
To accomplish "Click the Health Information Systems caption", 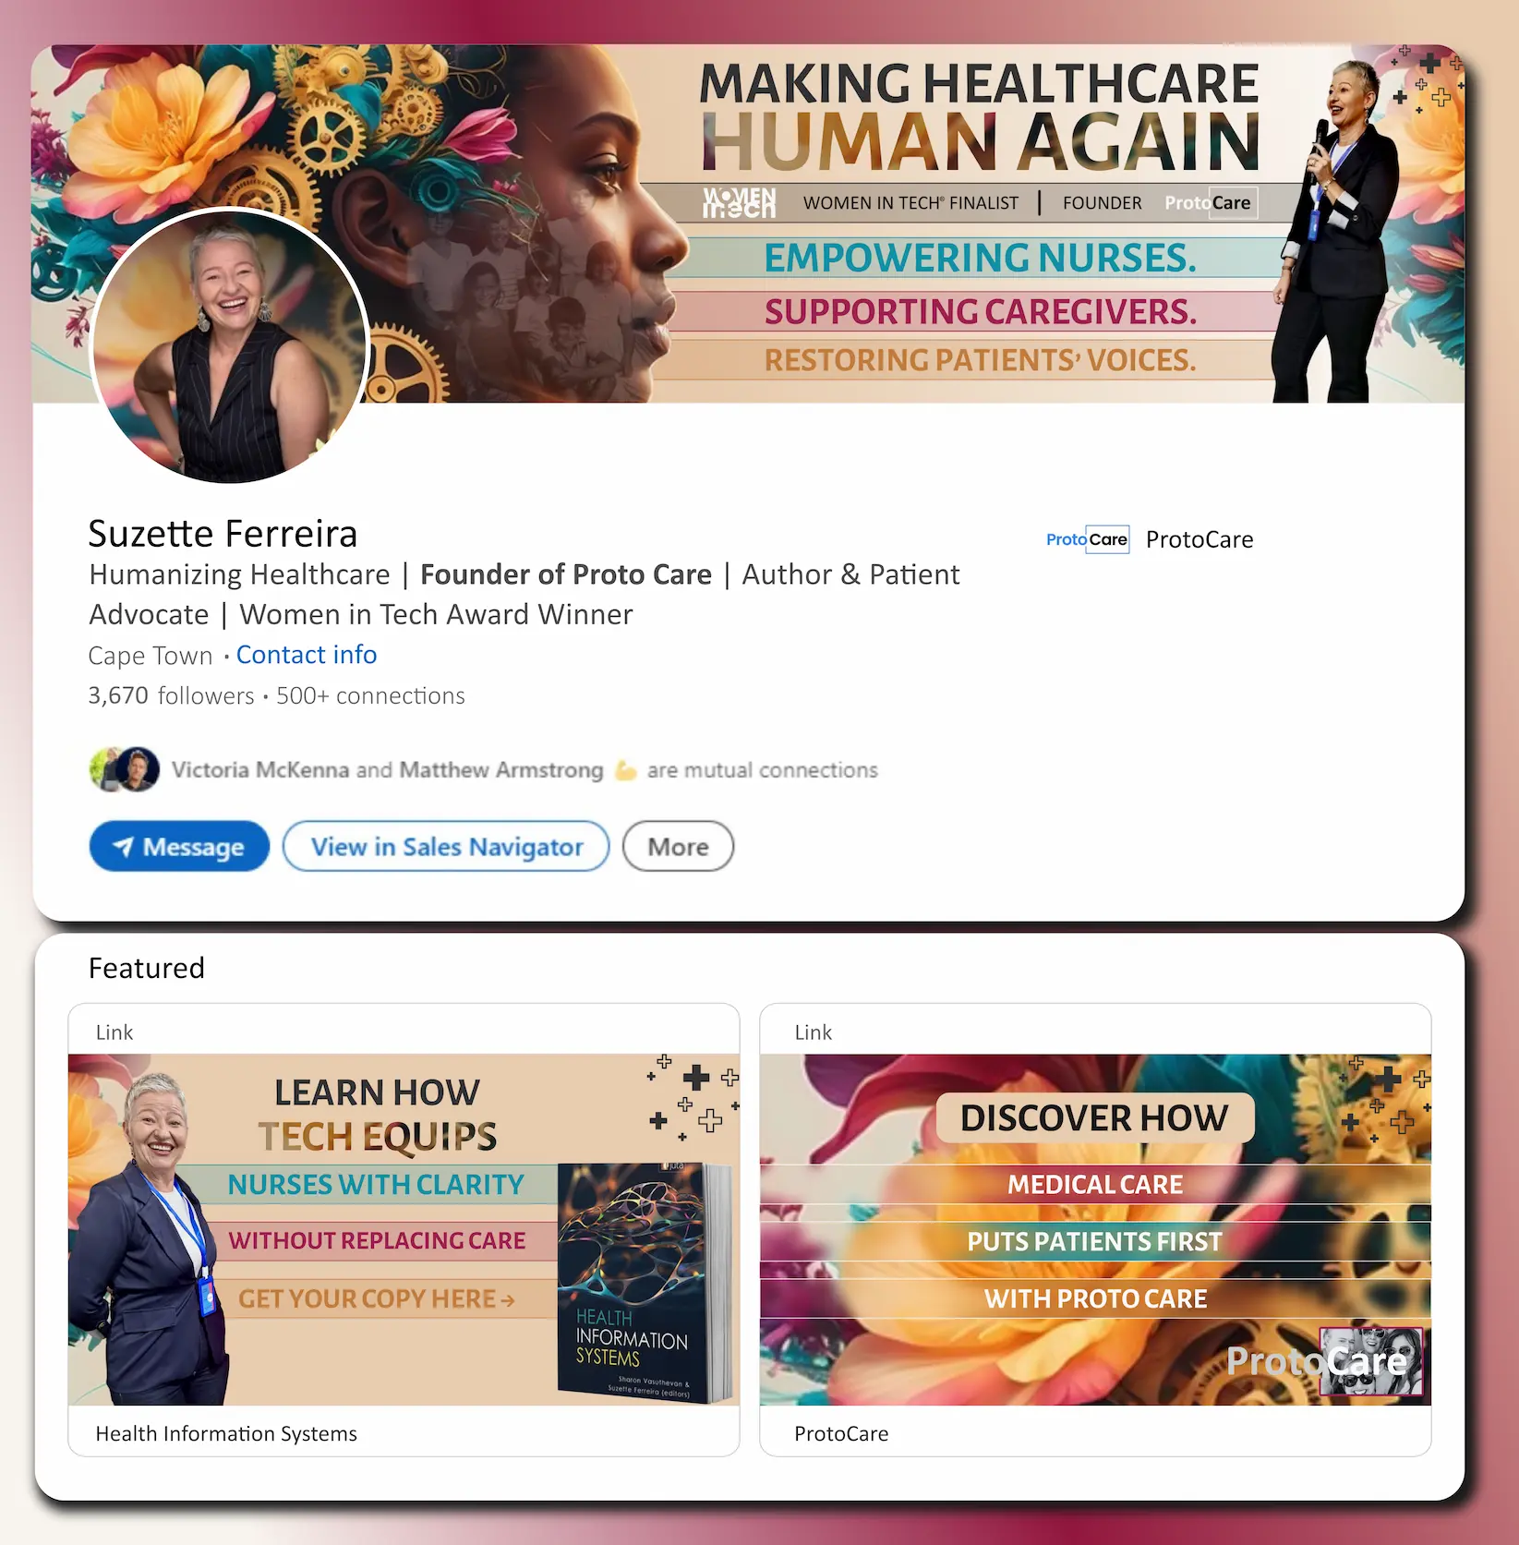I will (x=226, y=1433).
